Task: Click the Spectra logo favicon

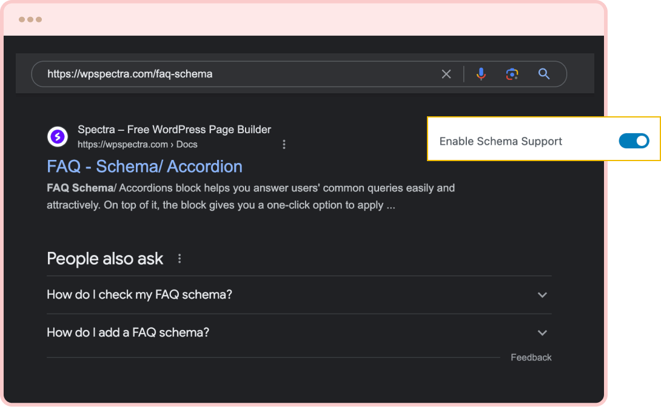Action: pos(58,137)
